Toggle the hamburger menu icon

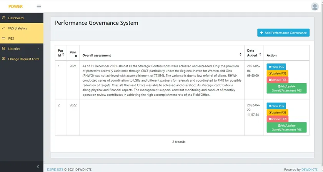point(39,7)
